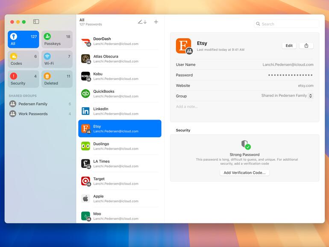The width and height of the screenshot is (329, 247).
Task: Select the Kobu entry
Action: [120, 76]
